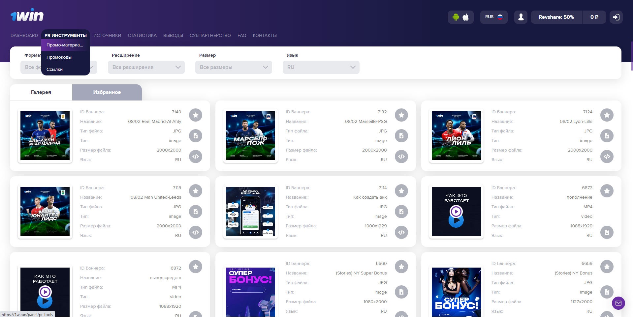Select Промокоды menu entry
633x317 pixels.
[66, 57]
